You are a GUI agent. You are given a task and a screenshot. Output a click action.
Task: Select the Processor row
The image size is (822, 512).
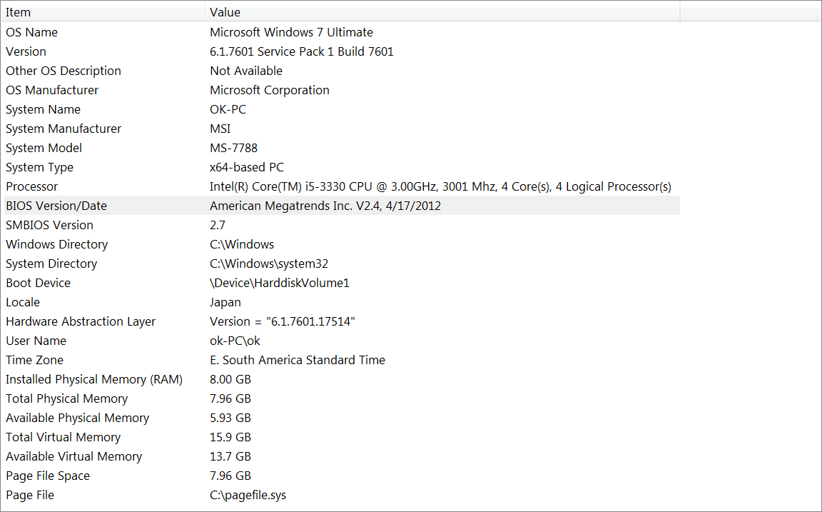coord(342,186)
